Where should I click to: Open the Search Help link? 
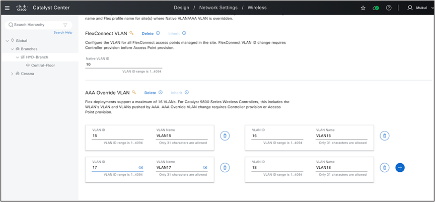[63, 32]
